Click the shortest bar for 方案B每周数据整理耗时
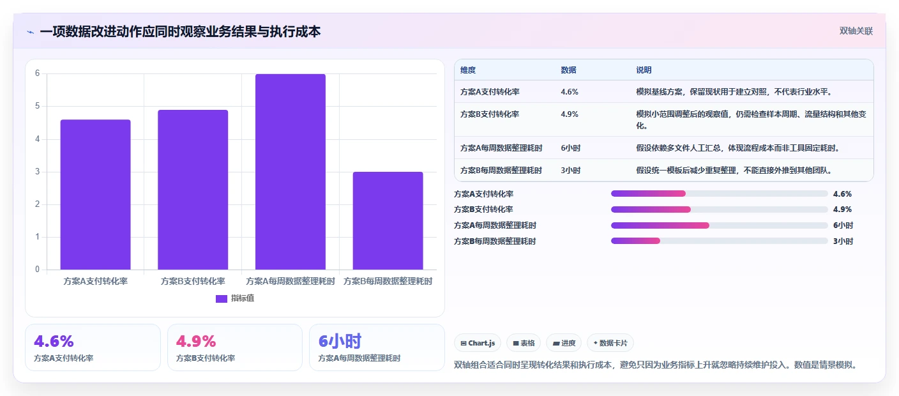The height and width of the screenshot is (396, 899). [x=388, y=220]
